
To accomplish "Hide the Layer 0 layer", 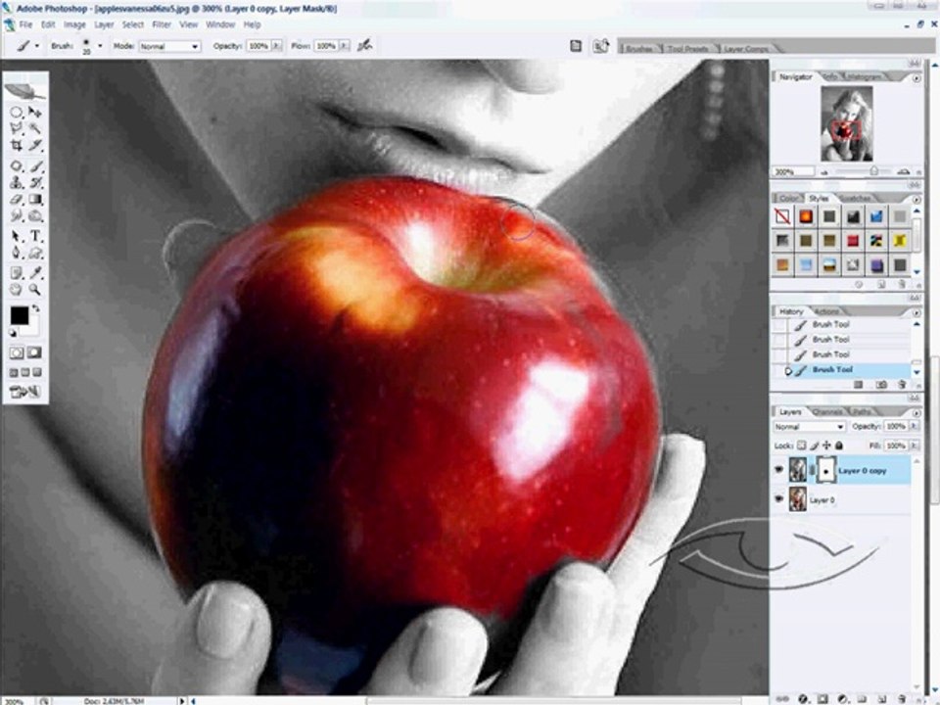I will [778, 498].
